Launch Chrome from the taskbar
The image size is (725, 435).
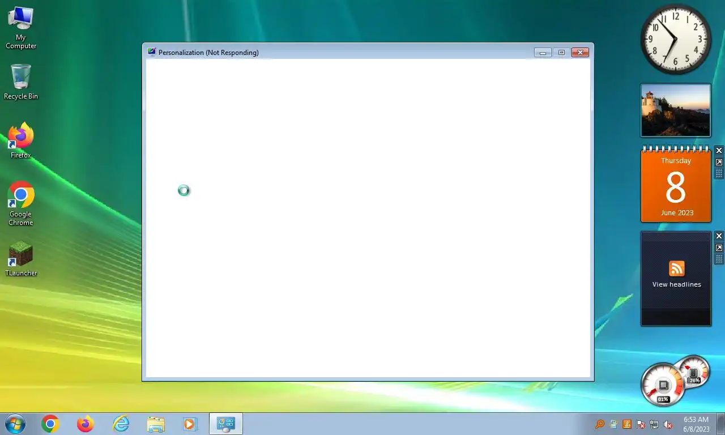pos(50,424)
